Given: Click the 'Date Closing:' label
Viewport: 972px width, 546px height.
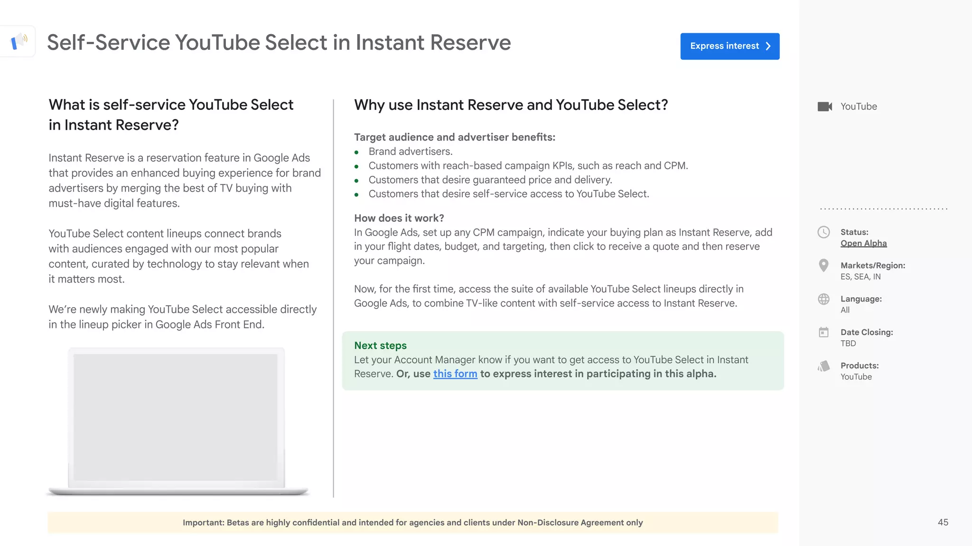Looking at the screenshot, I should click(x=867, y=332).
